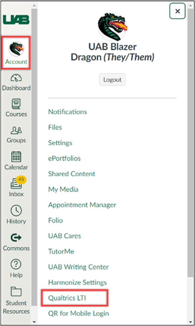Go to Settings in account menu

[x=60, y=143]
